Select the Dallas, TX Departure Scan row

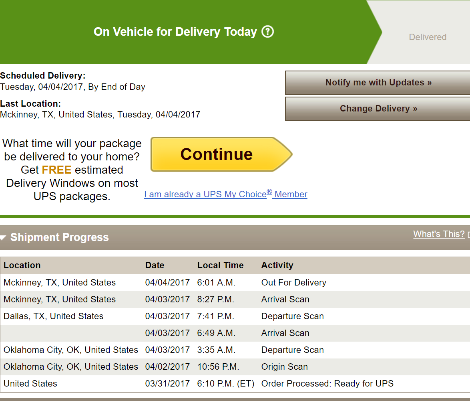[x=235, y=316]
